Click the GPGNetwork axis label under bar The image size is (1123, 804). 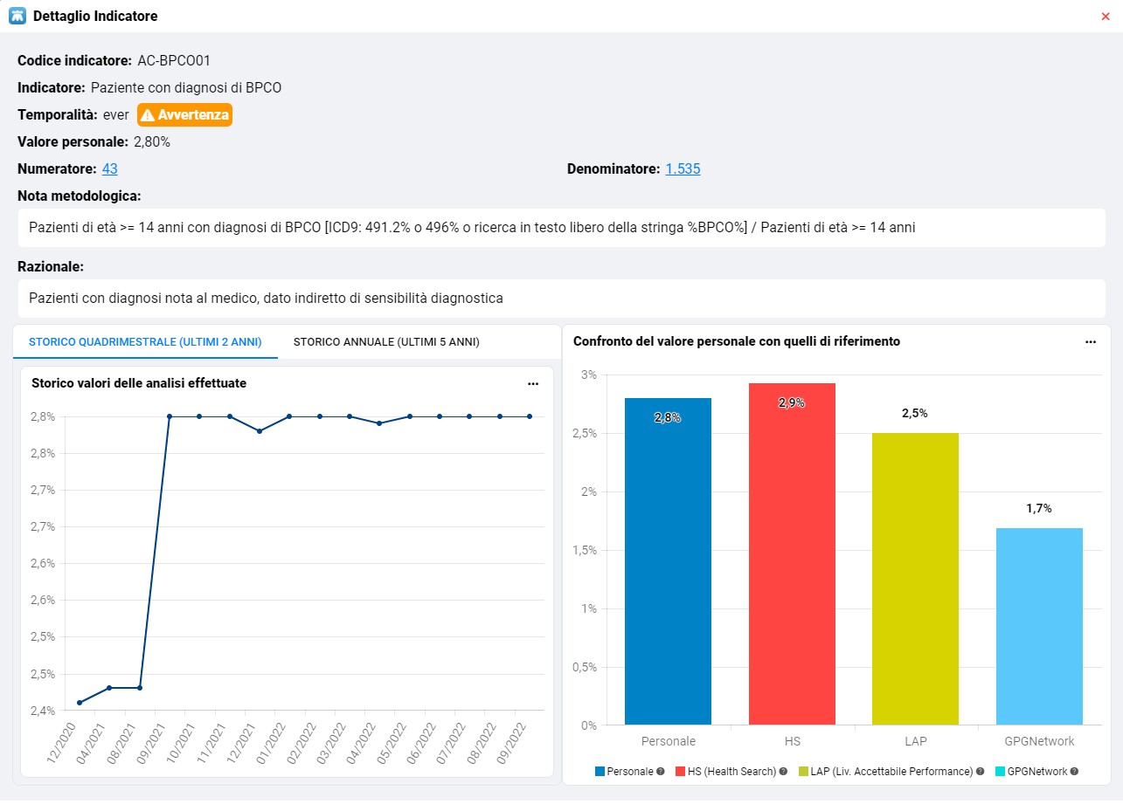[x=1039, y=741]
